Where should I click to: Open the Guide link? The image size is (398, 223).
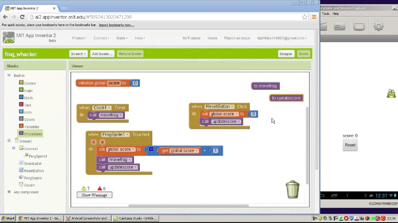tap(212, 38)
